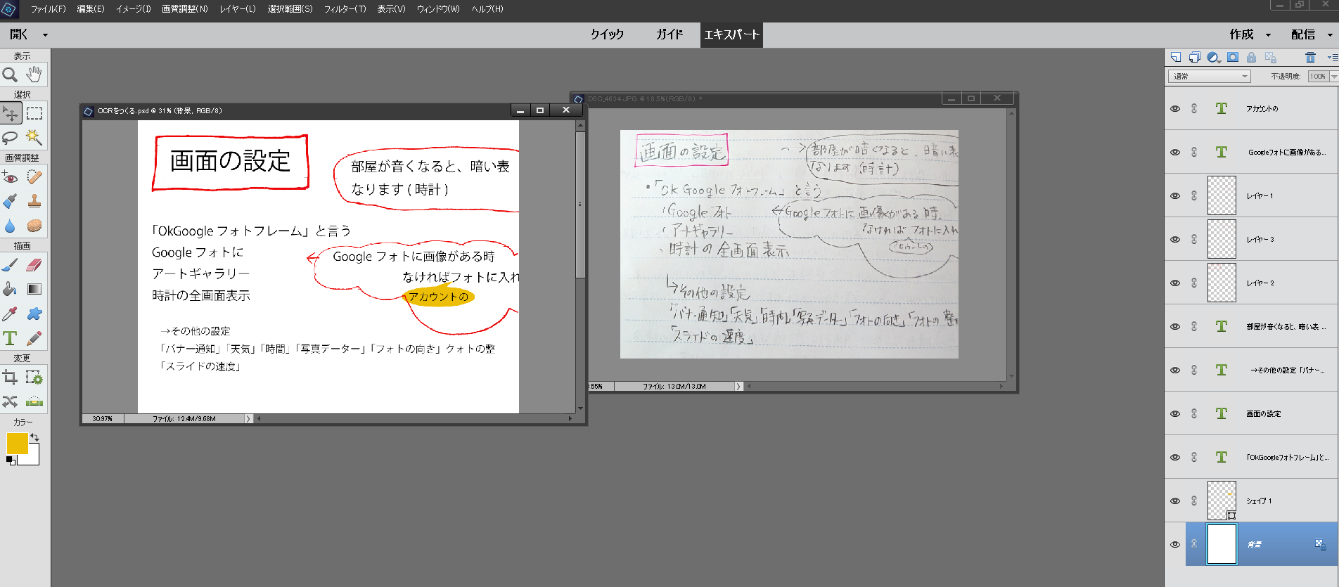Viewport: 1339px width, 587px height.
Task: Lock all pixels with padlock icon
Action: coord(1251,57)
